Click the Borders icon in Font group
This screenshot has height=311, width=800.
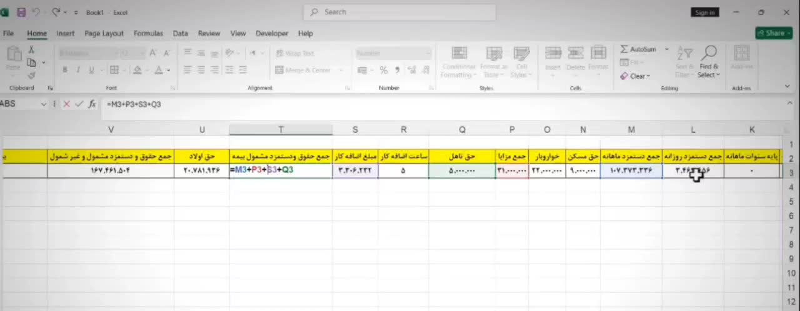click(x=114, y=70)
